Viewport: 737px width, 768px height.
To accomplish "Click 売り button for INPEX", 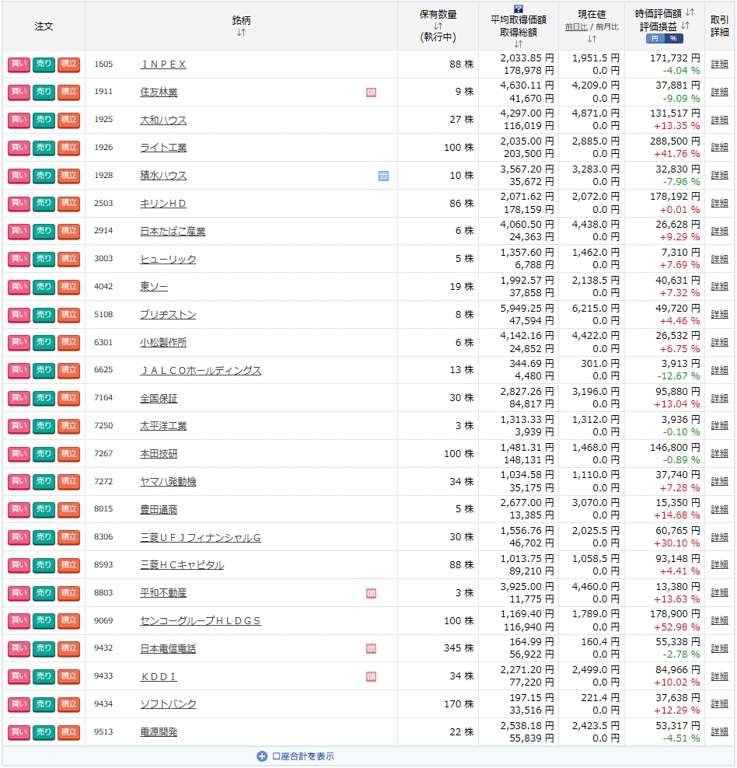I will 44,65.
